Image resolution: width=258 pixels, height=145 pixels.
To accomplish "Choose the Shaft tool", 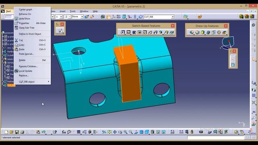I will click(x=134, y=32).
